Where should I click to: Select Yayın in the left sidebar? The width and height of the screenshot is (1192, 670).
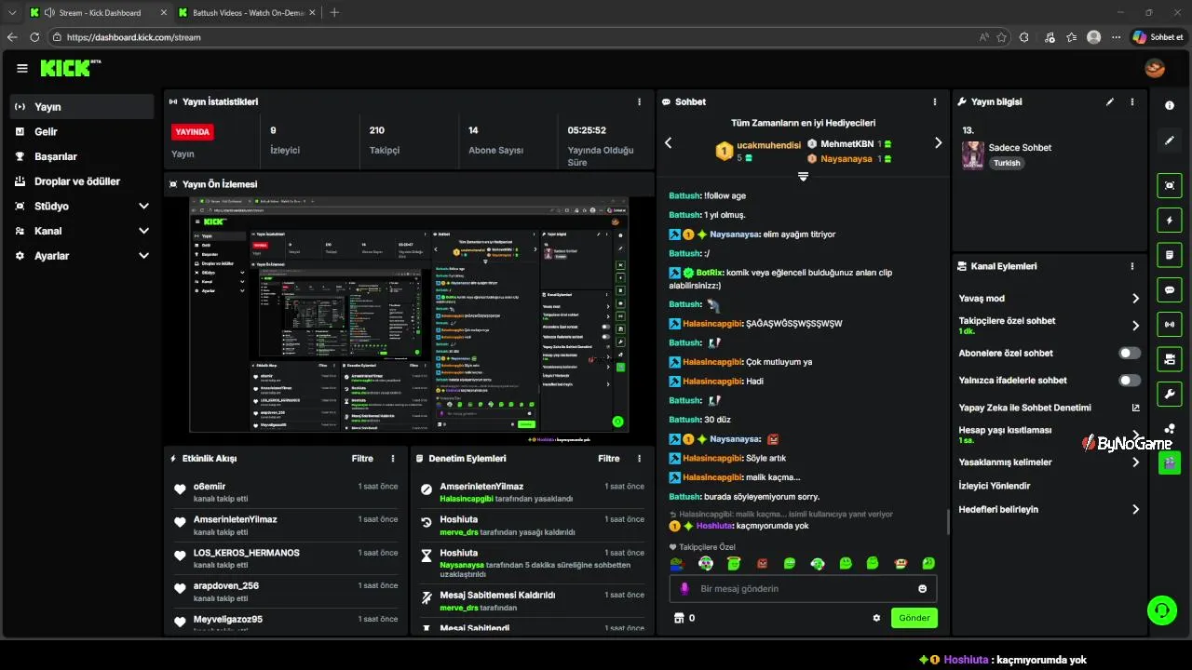pos(82,107)
